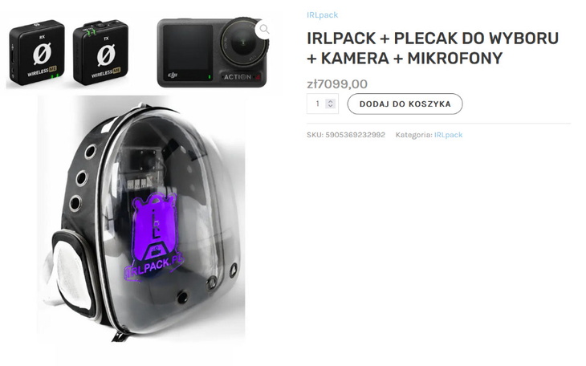Click the price zł7099,00
Image resolution: width=586 pixels, height=366 pixels.
[337, 83]
